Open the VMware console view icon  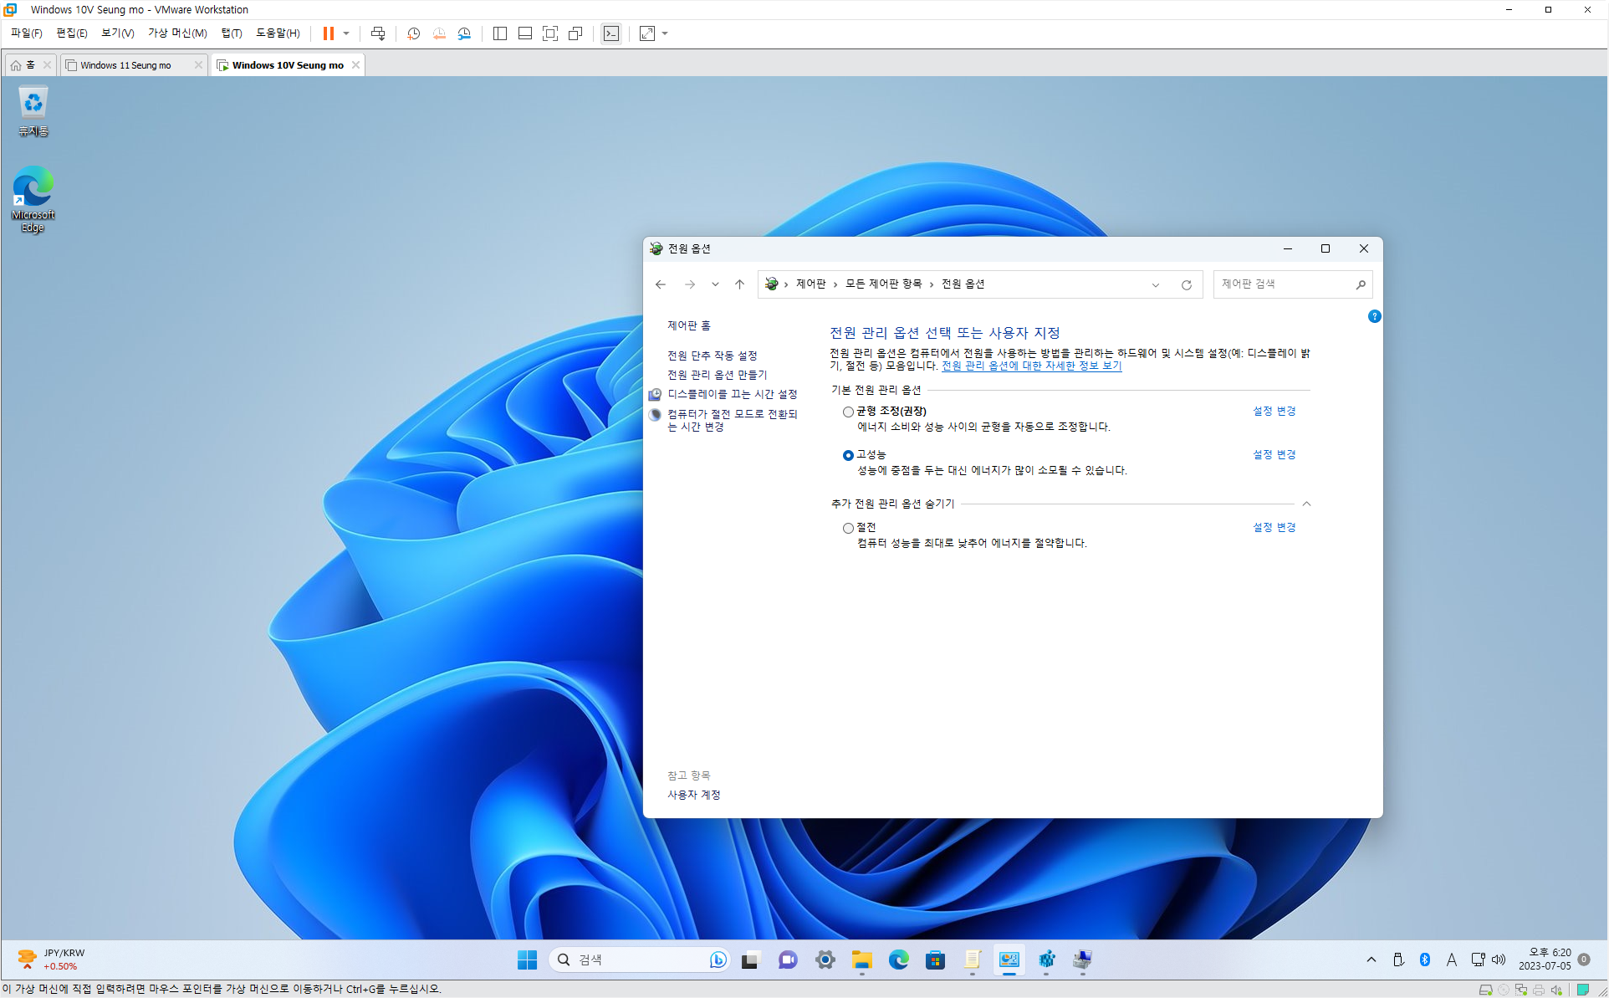coord(611,33)
